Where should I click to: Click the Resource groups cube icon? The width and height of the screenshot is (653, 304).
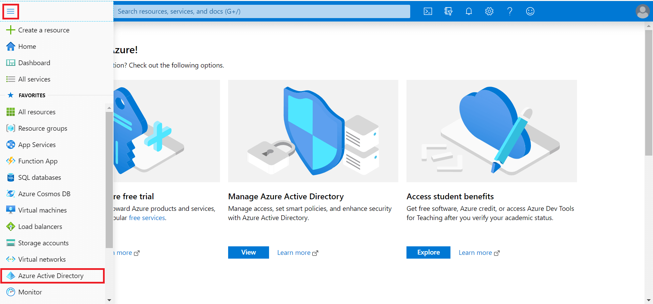11,128
